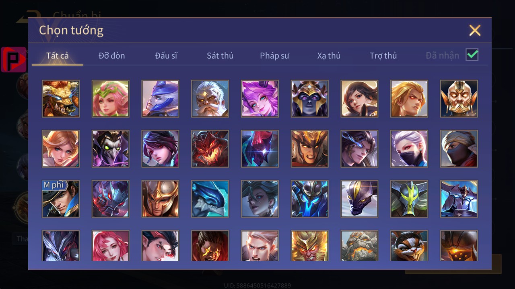515x289 pixels.
Task: Switch to the Đỡ đòn tab
Action: tap(112, 56)
